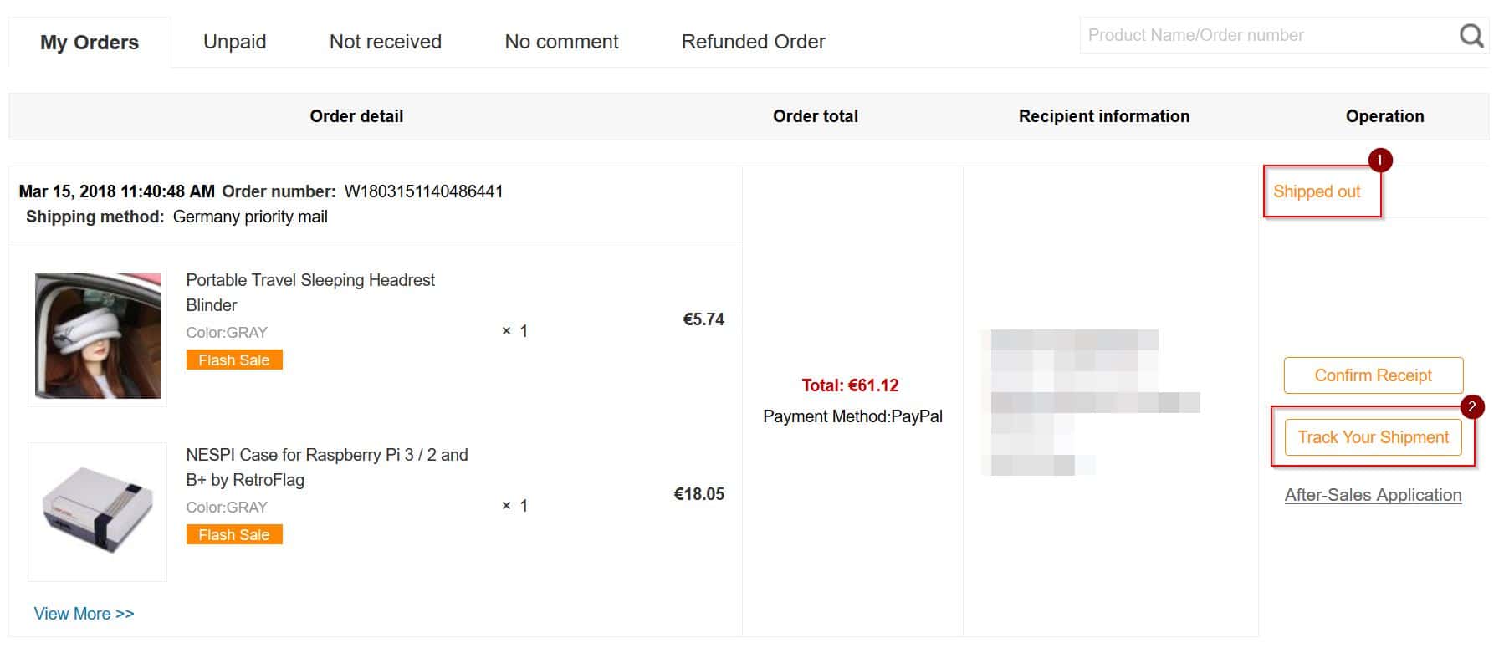
Task: Open the Sleeping Headrest Blinder product thumbnail
Action: (98, 336)
